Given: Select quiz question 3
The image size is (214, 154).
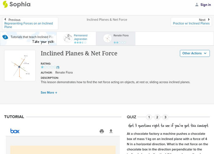Looking at the screenshot, I should point(165,117).
